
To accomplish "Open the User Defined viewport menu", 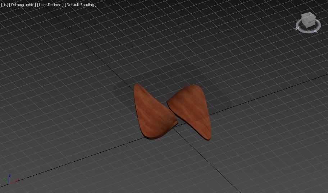I will (50, 5).
